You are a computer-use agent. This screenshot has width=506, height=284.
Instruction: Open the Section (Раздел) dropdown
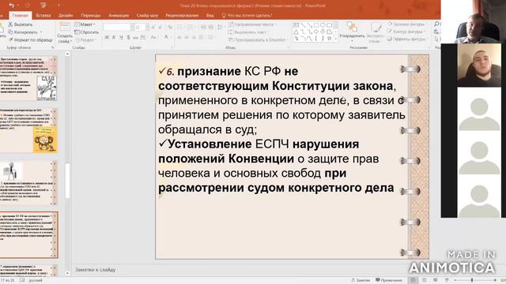point(85,40)
